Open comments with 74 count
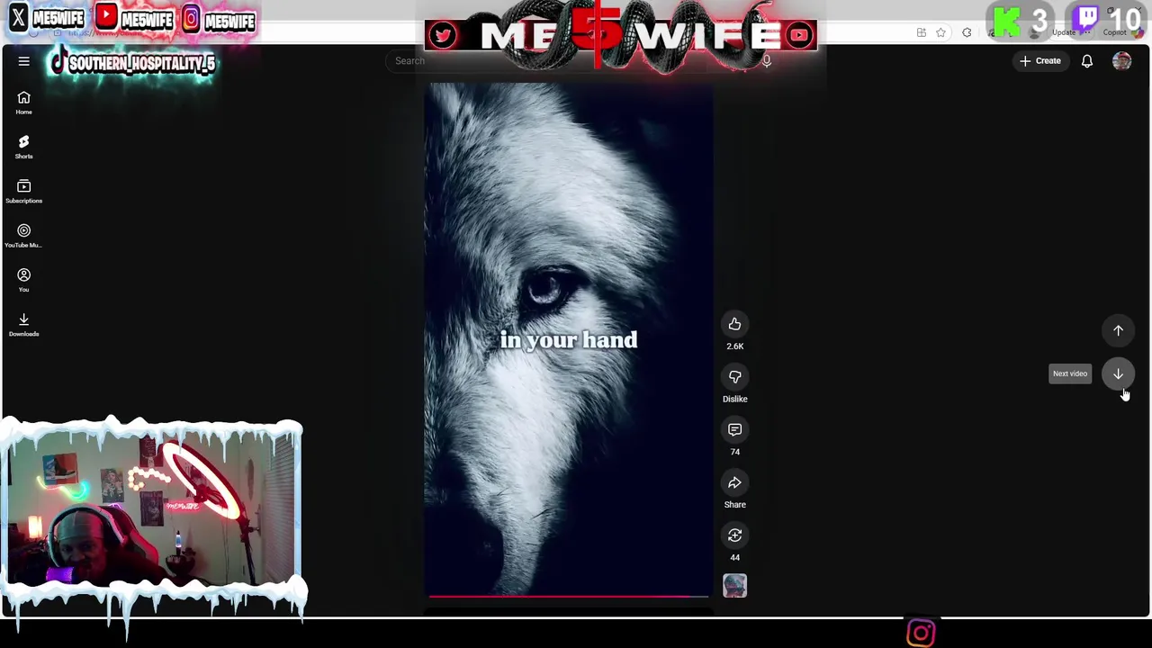Image resolution: width=1152 pixels, height=648 pixels. coord(734,430)
